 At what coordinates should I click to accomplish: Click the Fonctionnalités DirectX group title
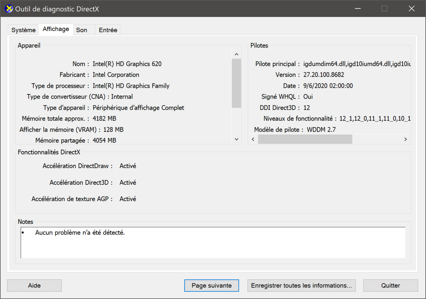coord(49,152)
